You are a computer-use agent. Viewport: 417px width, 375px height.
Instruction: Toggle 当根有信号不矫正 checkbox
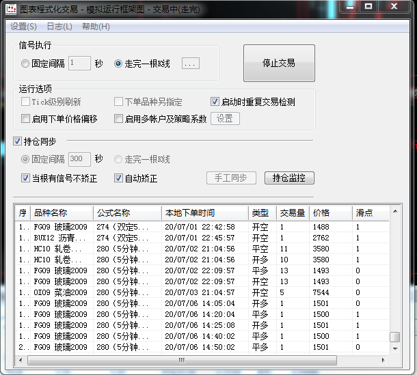[26, 178]
